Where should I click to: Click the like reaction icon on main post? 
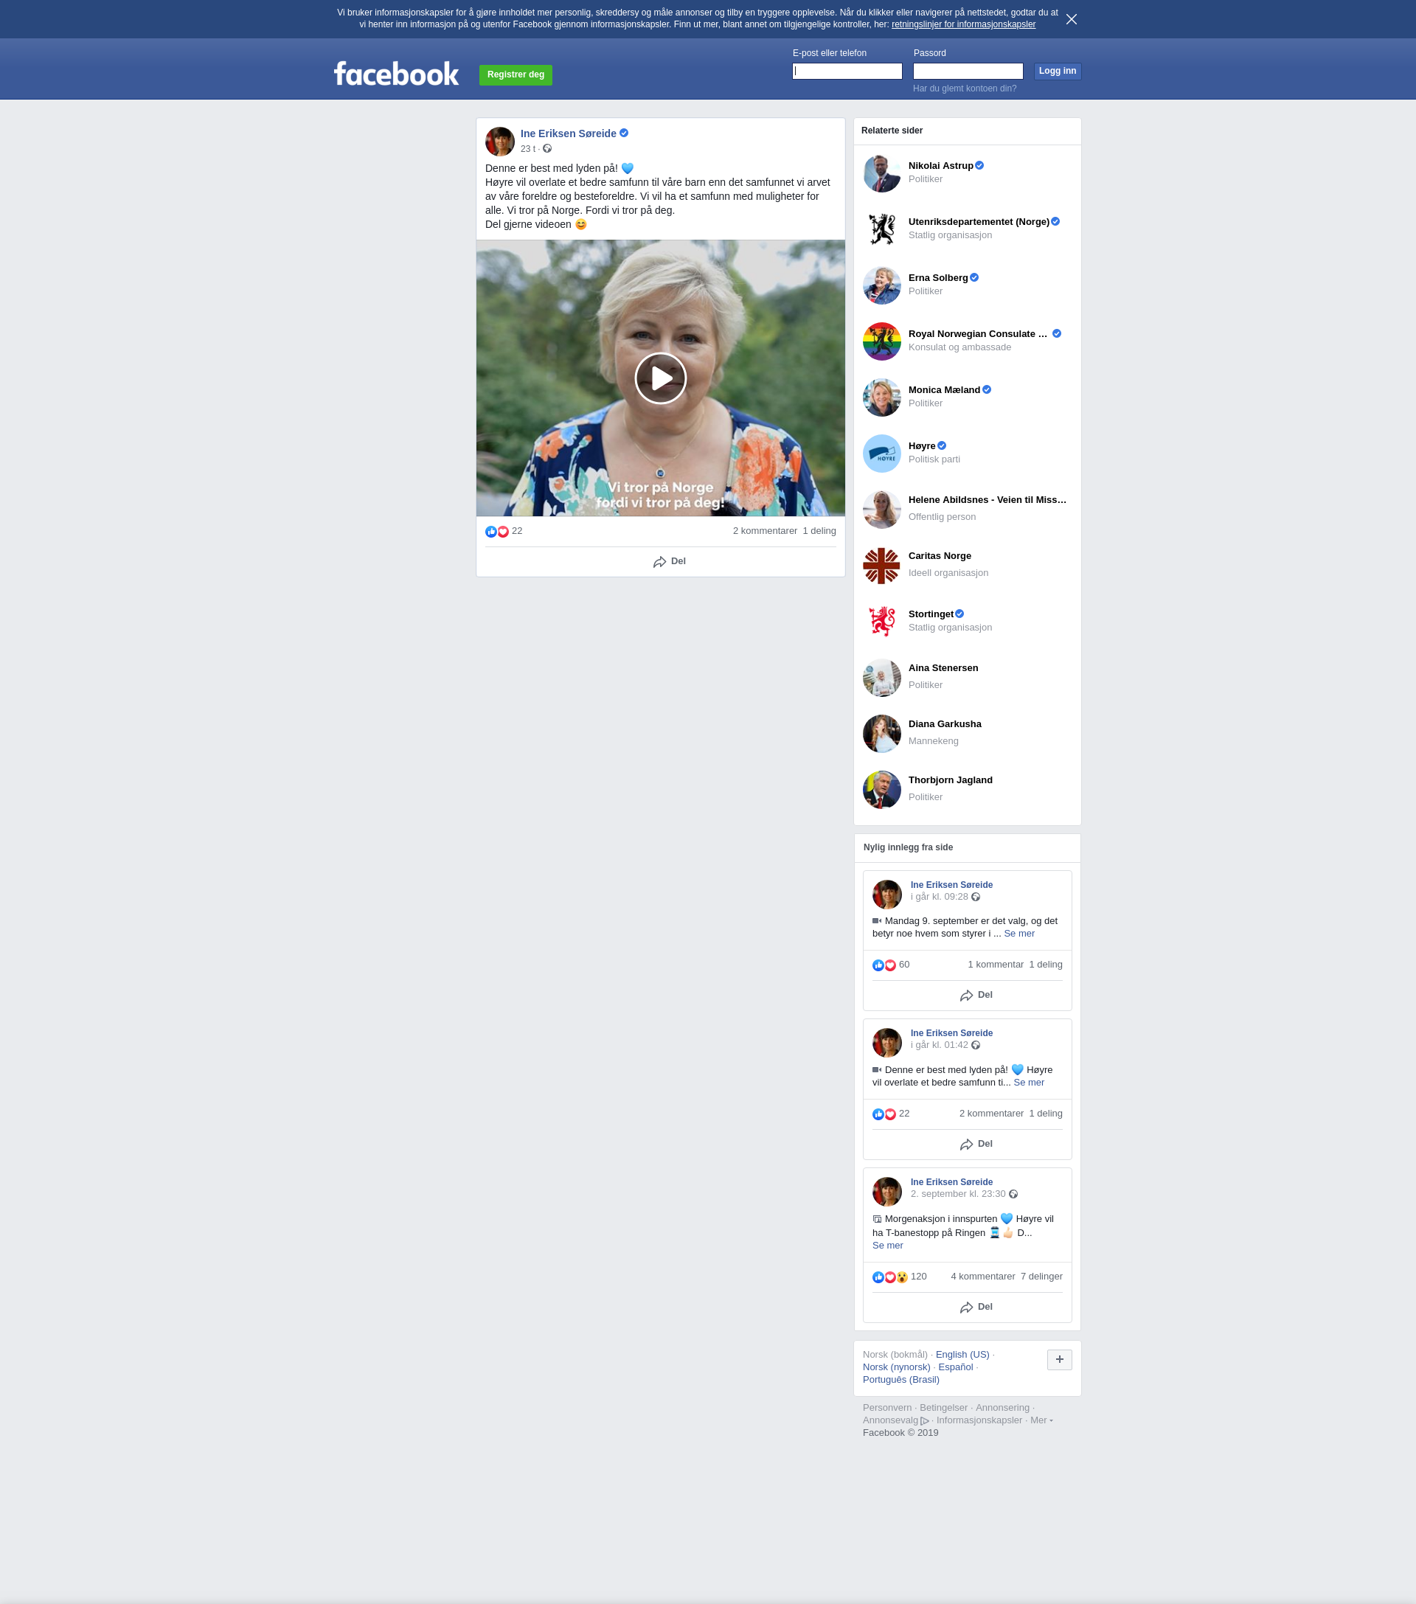490,531
